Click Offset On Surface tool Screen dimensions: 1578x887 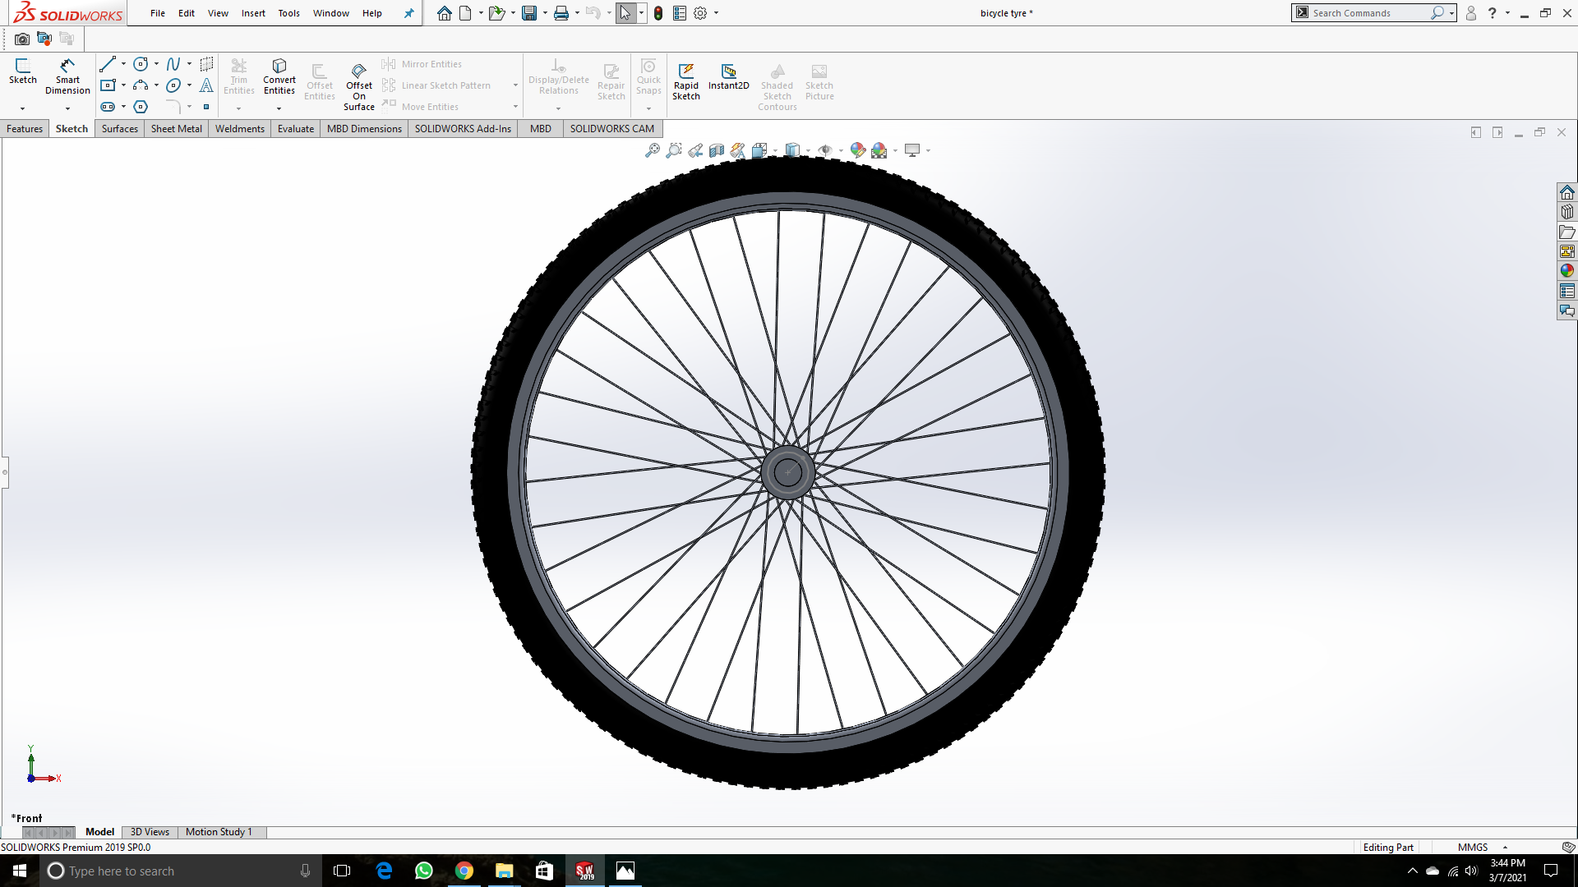pyautogui.click(x=358, y=85)
